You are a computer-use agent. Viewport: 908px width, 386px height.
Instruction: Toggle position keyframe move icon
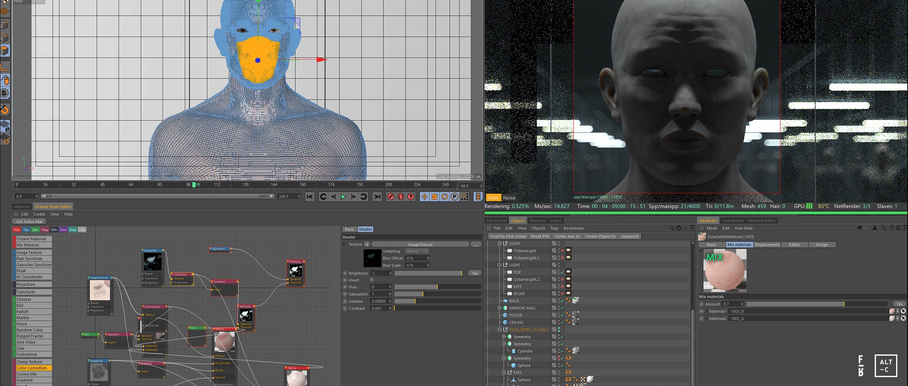(x=424, y=197)
